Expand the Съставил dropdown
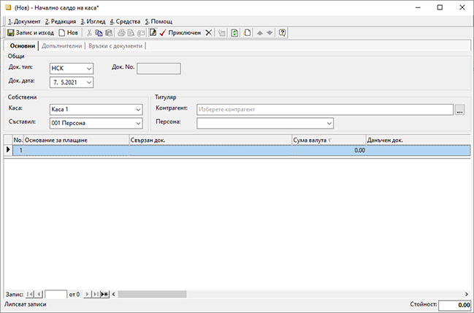Screen dimensions: 474x313 pyautogui.click(x=138, y=123)
